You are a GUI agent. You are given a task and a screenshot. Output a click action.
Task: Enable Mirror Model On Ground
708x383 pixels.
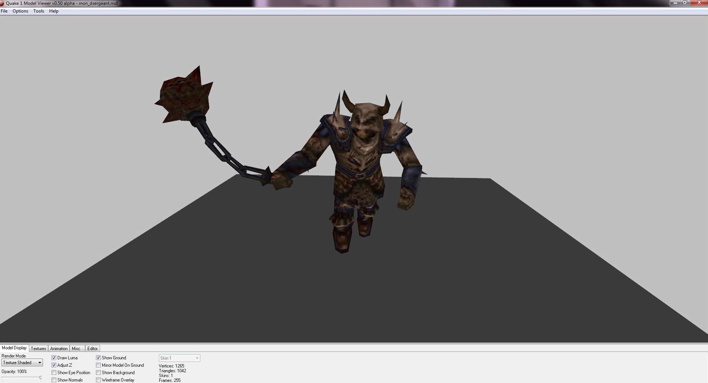(98, 365)
